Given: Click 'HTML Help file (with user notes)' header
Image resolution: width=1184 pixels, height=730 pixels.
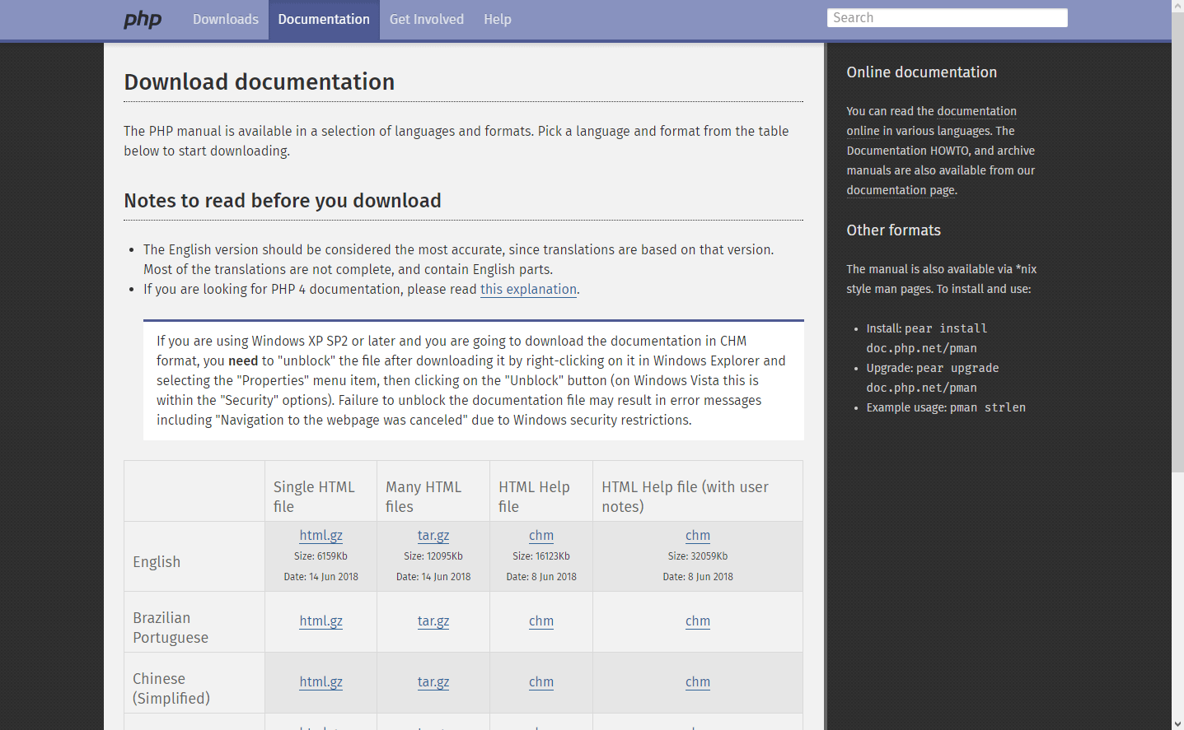Looking at the screenshot, I should (686, 496).
